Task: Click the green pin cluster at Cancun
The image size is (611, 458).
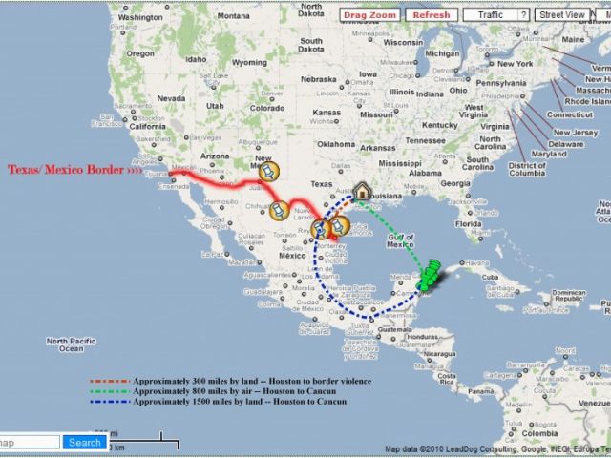Action: click(x=429, y=275)
